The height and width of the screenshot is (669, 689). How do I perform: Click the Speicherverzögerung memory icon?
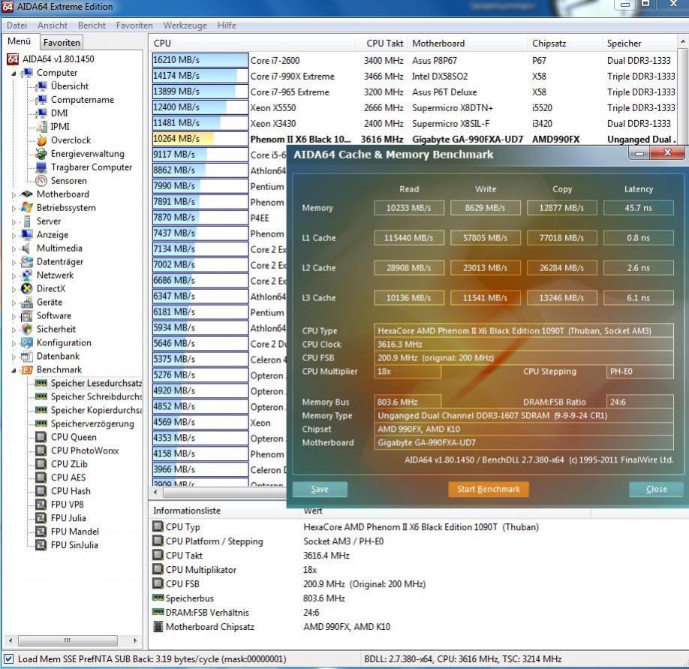point(41,423)
